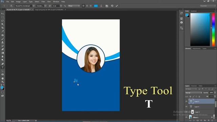Switch to the Channels tab
The width and height of the screenshot is (217, 122).
(x=194, y=86)
